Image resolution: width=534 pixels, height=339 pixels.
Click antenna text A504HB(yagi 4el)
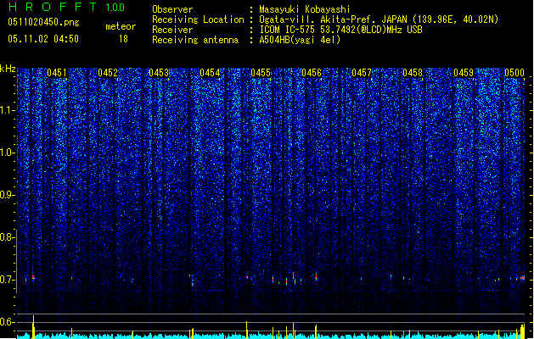coord(300,40)
